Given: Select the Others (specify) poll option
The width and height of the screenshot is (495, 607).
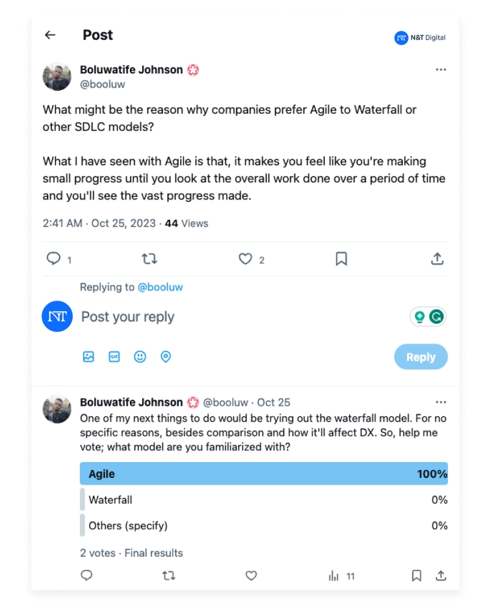Looking at the screenshot, I should [x=263, y=525].
